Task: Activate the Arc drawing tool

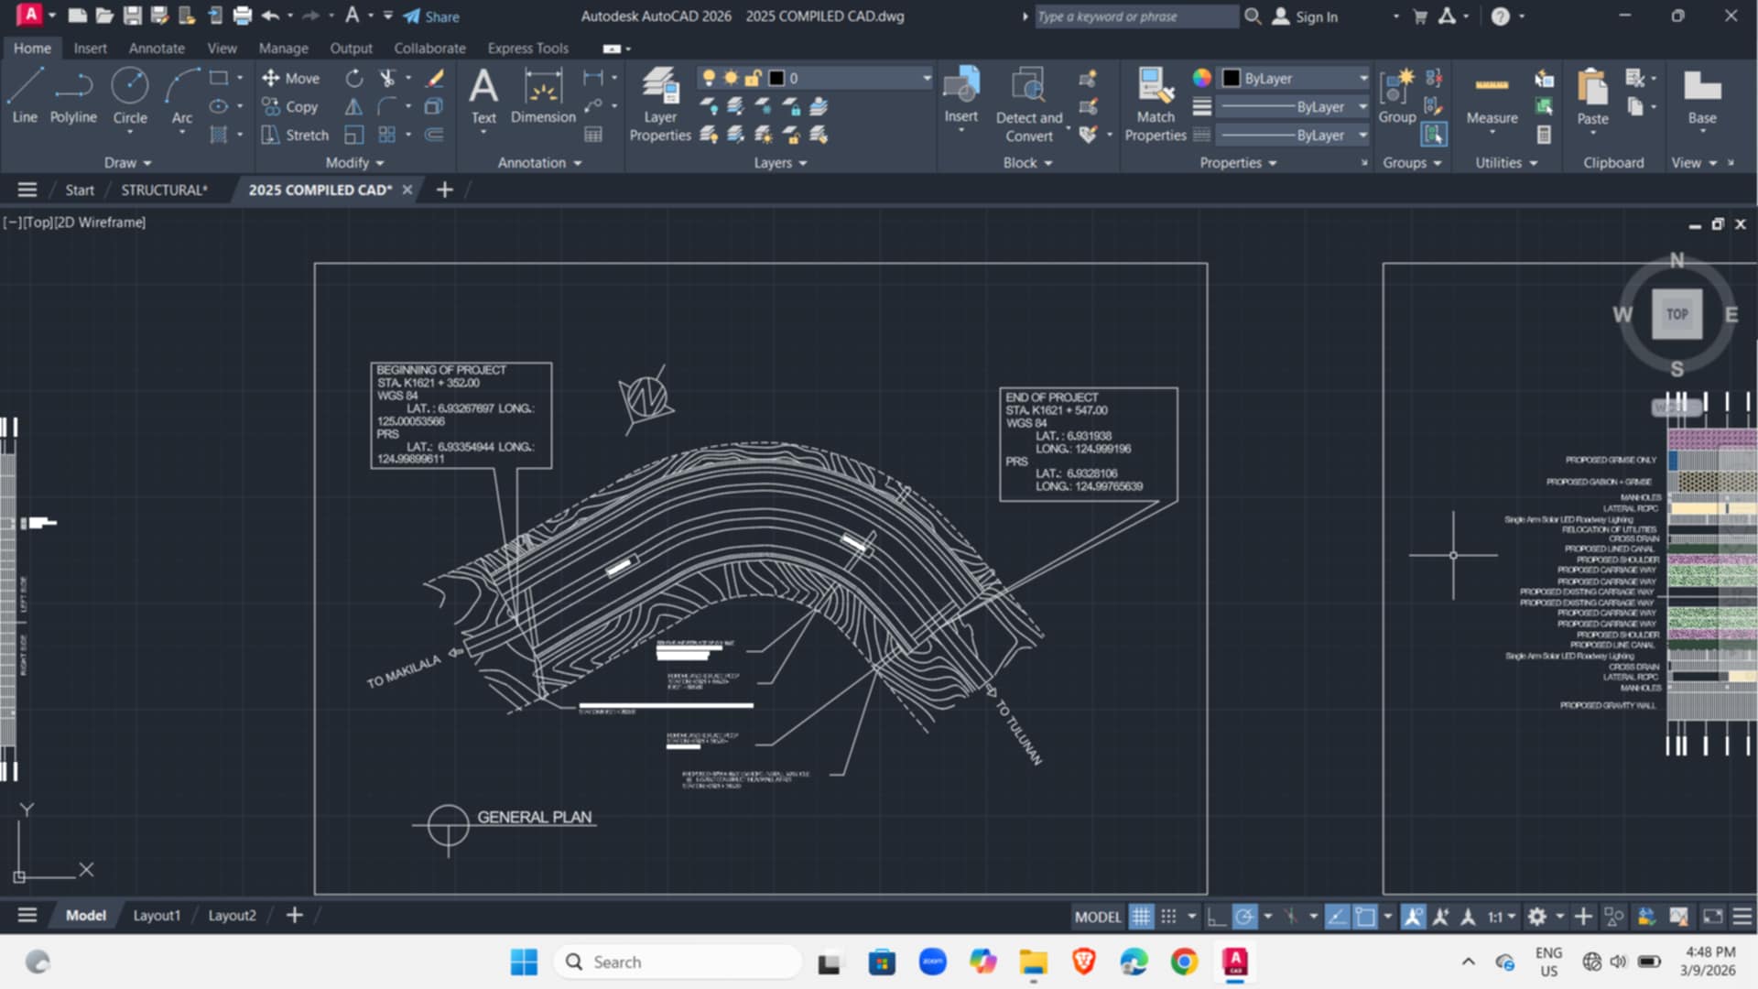Action: pyautogui.click(x=181, y=97)
